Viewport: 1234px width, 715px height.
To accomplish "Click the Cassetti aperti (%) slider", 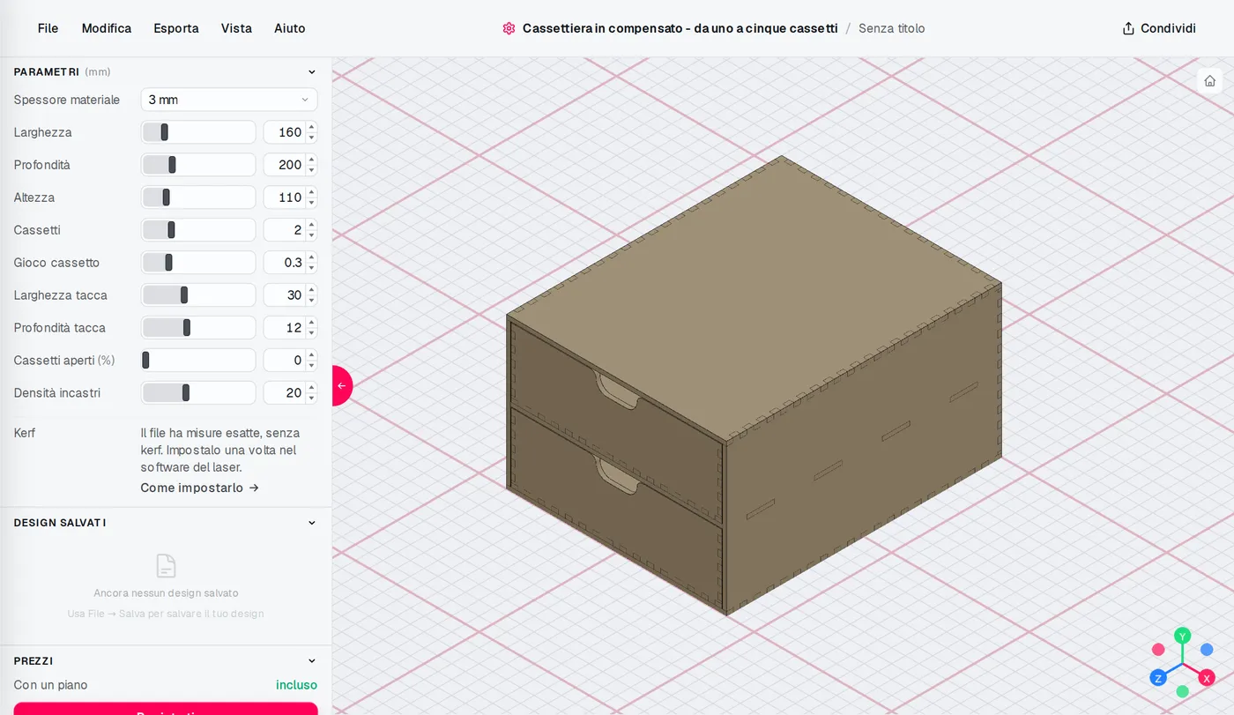I will (x=198, y=361).
